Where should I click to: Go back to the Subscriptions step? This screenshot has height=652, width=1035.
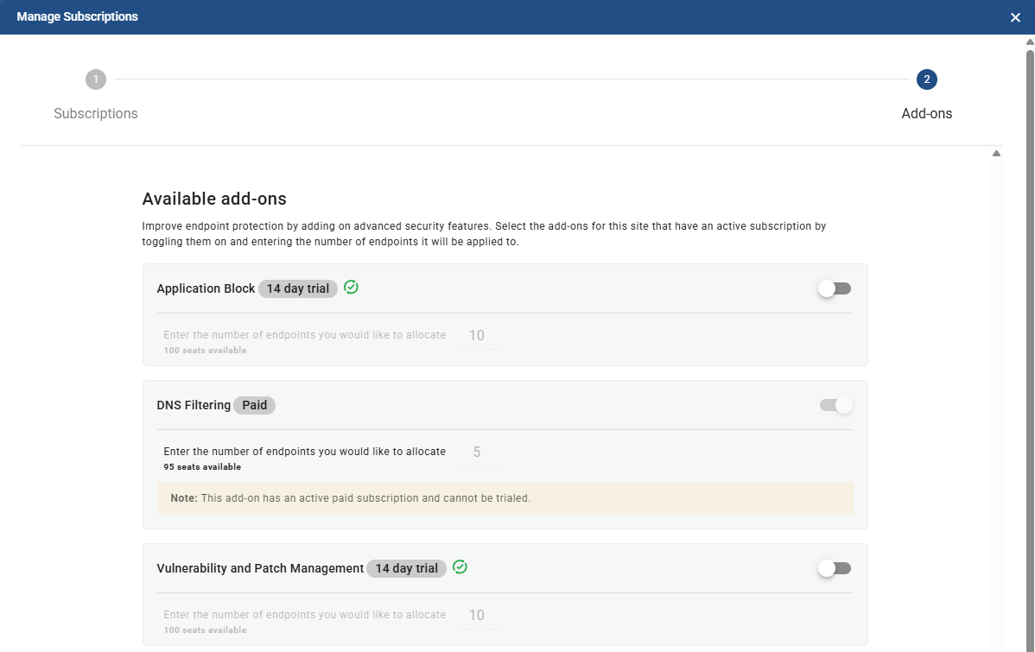[x=96, y=113]
